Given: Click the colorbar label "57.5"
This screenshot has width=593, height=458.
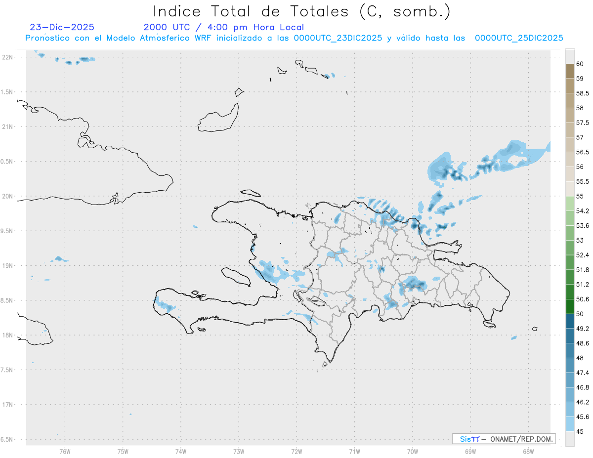Looking at the screenshot, I should pyautogui.click(x=583, y=123).
